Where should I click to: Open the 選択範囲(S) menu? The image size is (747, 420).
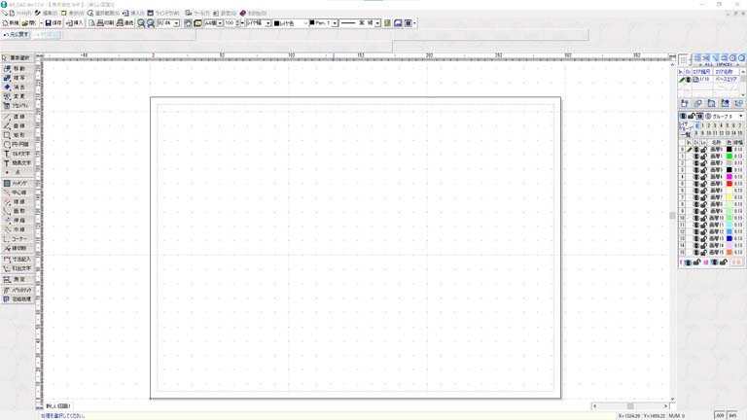click(103, 13)
